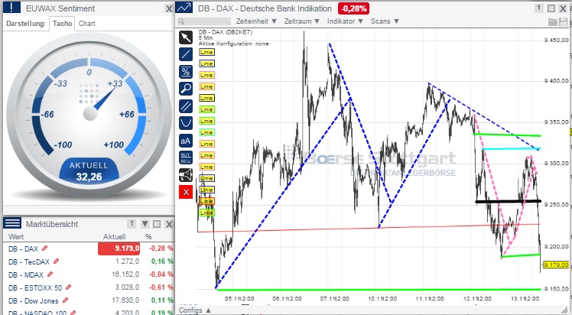
Task: Select the percent retracement tool
Action: pyautogui.click(x=186, y=72)
